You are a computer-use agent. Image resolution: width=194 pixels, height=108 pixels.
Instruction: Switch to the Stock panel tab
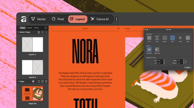tap(36, 28)
